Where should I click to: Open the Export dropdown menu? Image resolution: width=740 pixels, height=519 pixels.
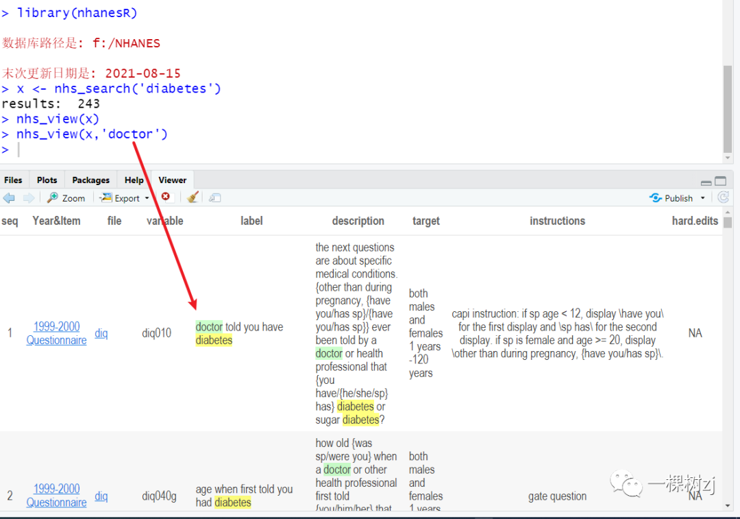[x=125, y=198]
